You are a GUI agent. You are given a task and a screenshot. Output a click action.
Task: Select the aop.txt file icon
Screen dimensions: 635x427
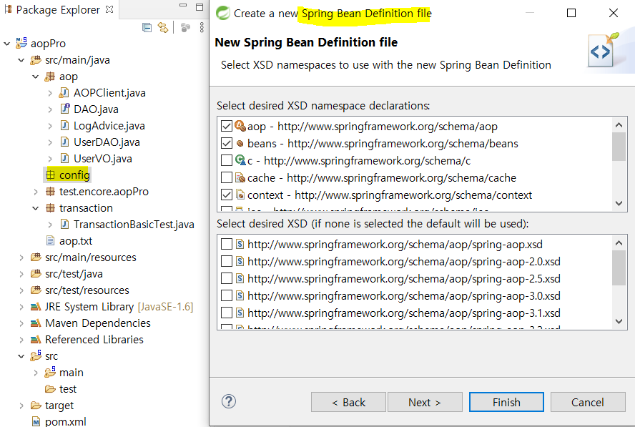tap(50, 240)
